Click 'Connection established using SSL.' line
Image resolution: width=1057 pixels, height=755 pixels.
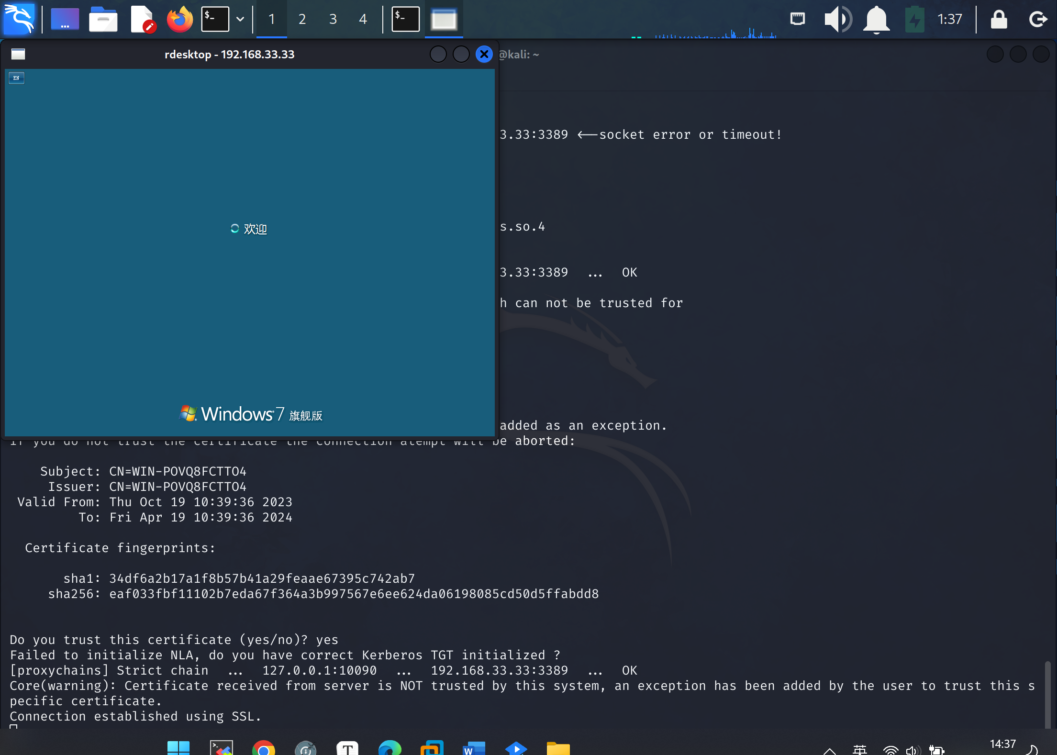click(x=135, y=716)
